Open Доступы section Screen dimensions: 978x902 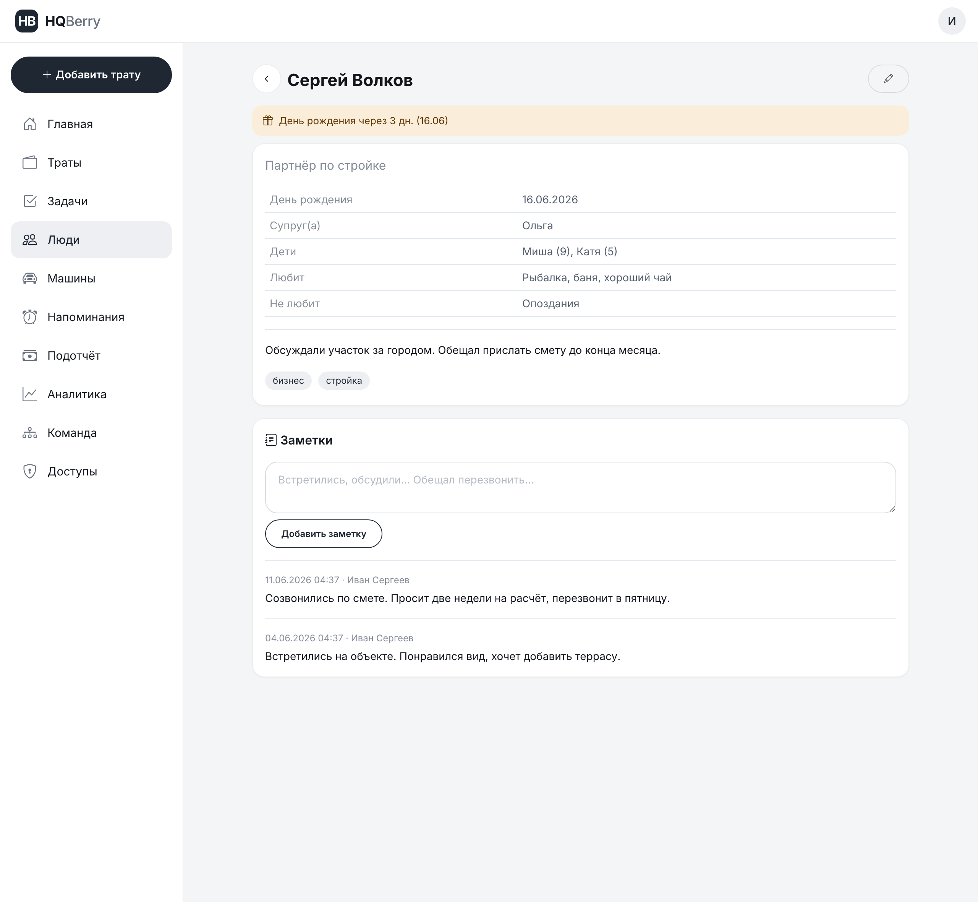pyautogui.click(x=91, y=471)
